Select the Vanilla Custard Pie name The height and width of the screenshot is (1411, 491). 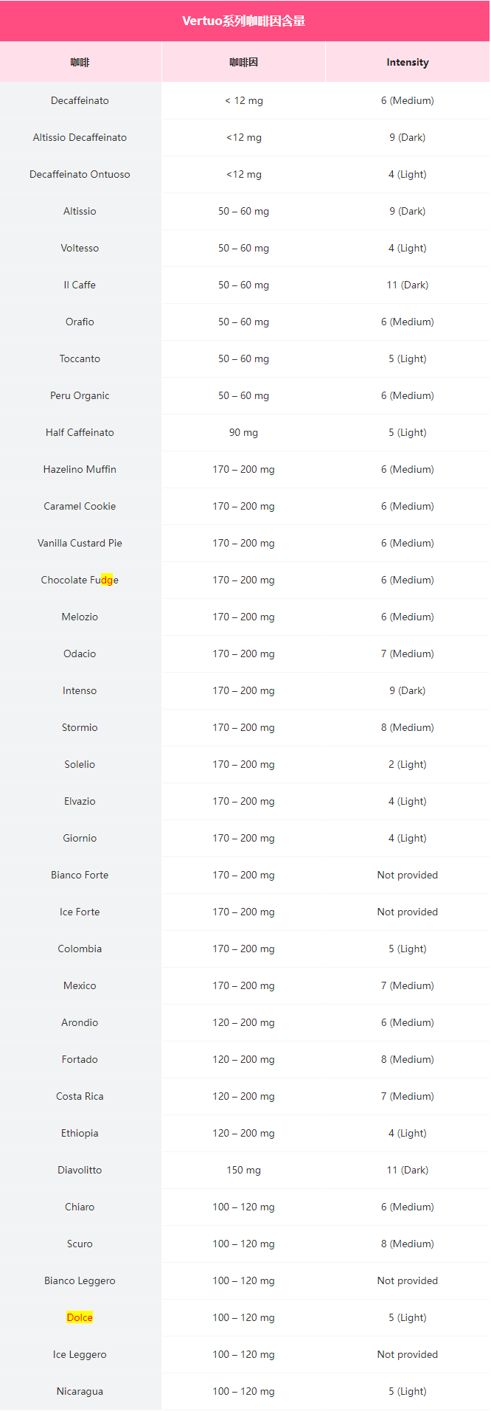pos(80,543)
